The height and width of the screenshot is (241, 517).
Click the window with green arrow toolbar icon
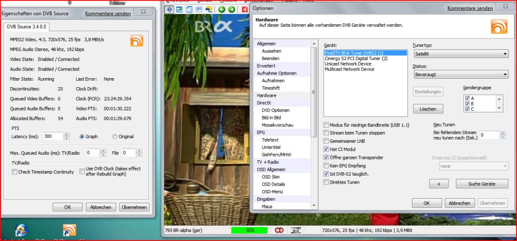(x=179, y=9)
